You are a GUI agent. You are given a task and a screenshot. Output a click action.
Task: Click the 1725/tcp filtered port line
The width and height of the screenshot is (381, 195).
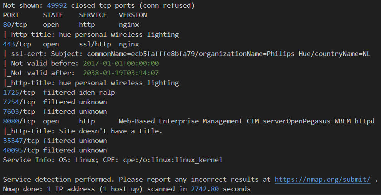coord(59,93)
